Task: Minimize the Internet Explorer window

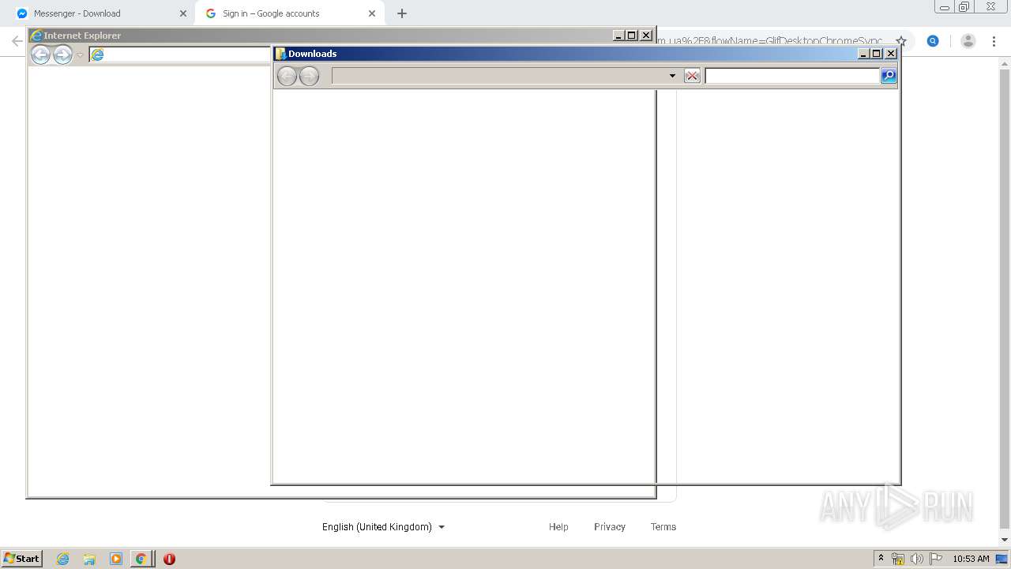Action: 619,36
